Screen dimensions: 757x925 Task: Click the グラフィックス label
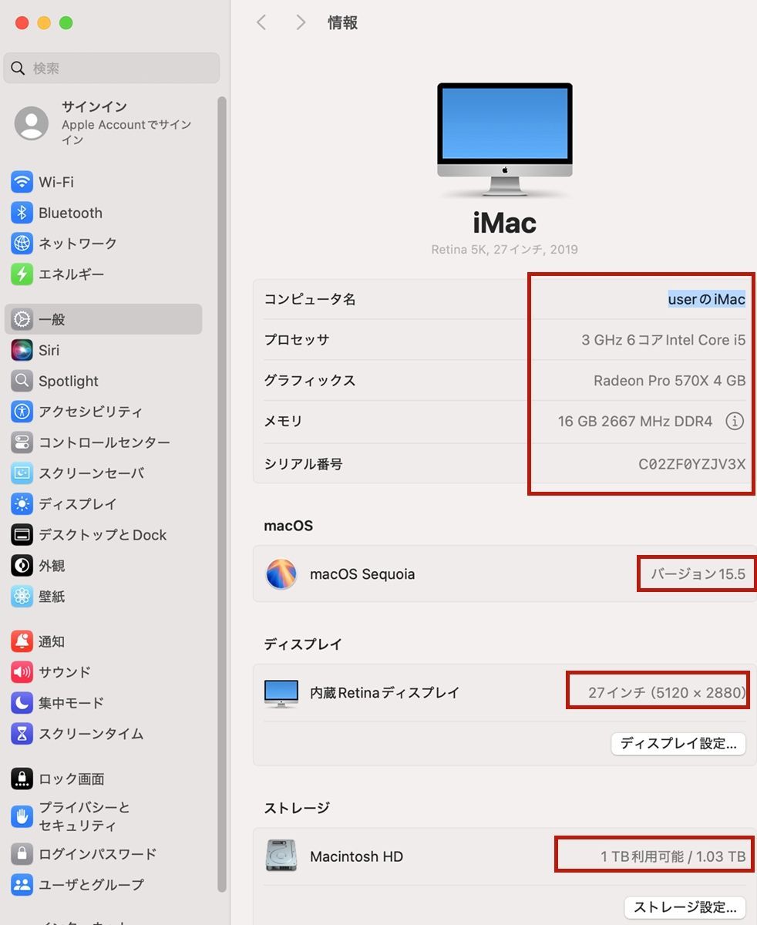(310, 381)
